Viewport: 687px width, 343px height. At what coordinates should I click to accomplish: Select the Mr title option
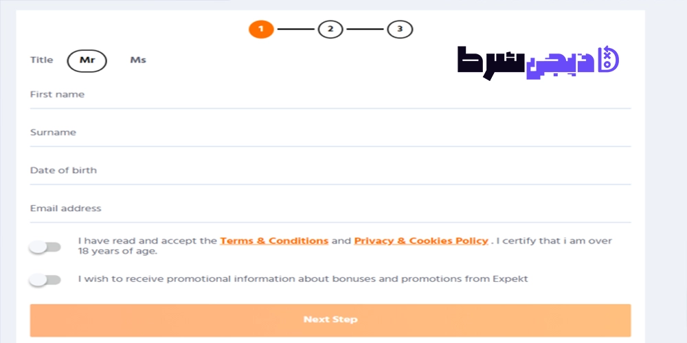(x=87, y=60)
